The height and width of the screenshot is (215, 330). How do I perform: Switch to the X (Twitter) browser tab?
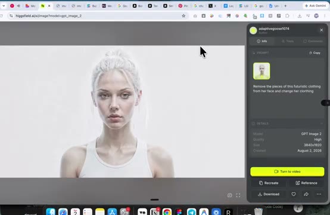[x=213, y=6]
